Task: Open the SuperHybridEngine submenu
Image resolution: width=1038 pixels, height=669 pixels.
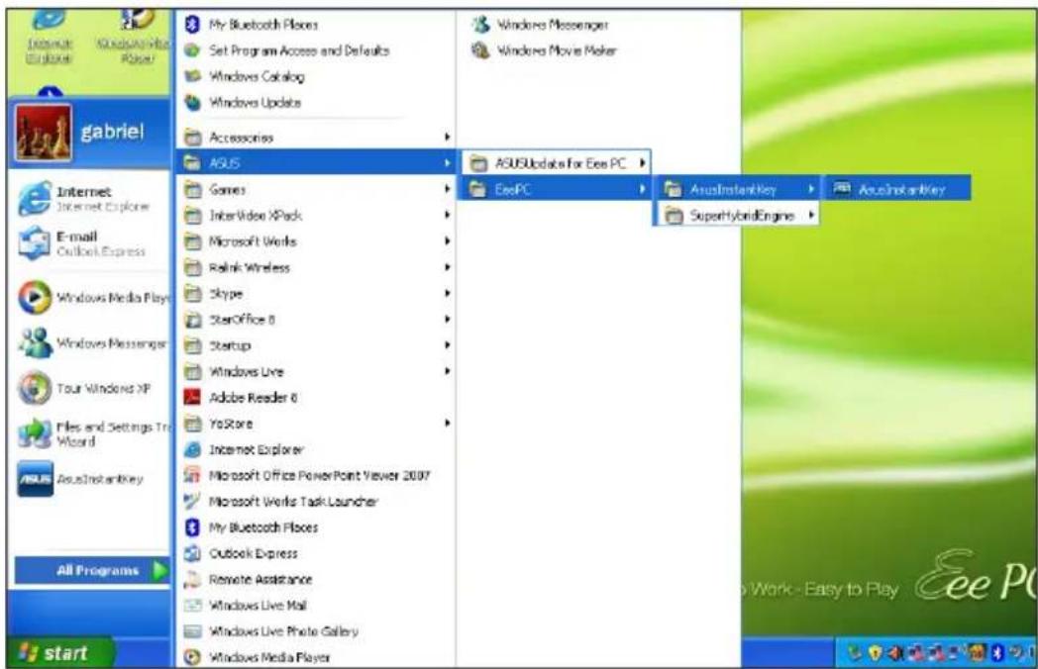Action: tap(738, 215)
